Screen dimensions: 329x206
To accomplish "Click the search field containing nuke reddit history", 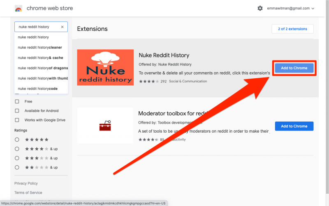I will 41,27.
